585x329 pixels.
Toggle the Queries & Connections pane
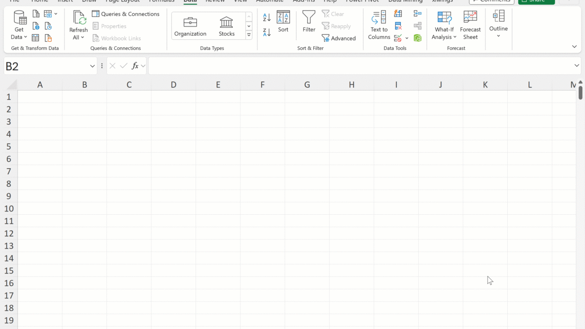[126, 14]
